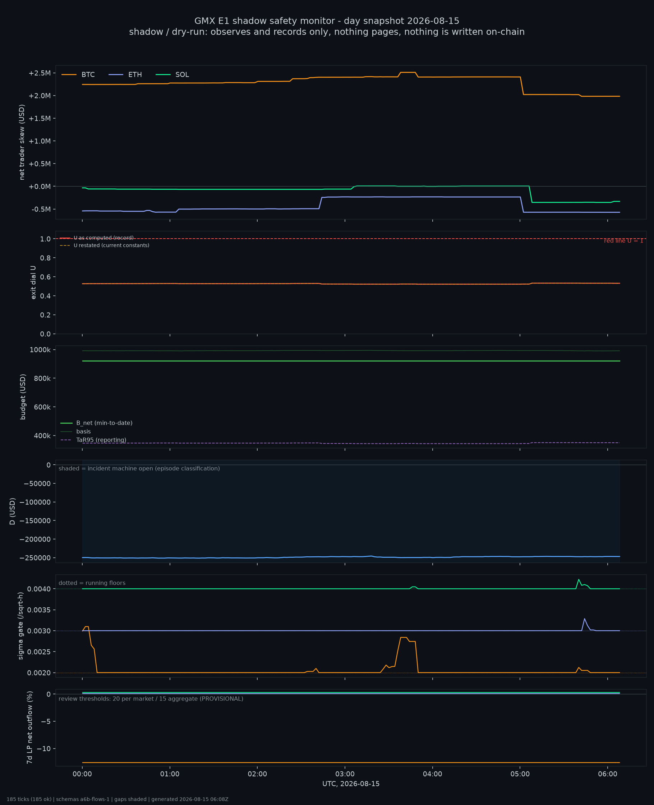Click the "0.0030" sigma gate tick label
This screenshot has height=805, width=654.
39,631
